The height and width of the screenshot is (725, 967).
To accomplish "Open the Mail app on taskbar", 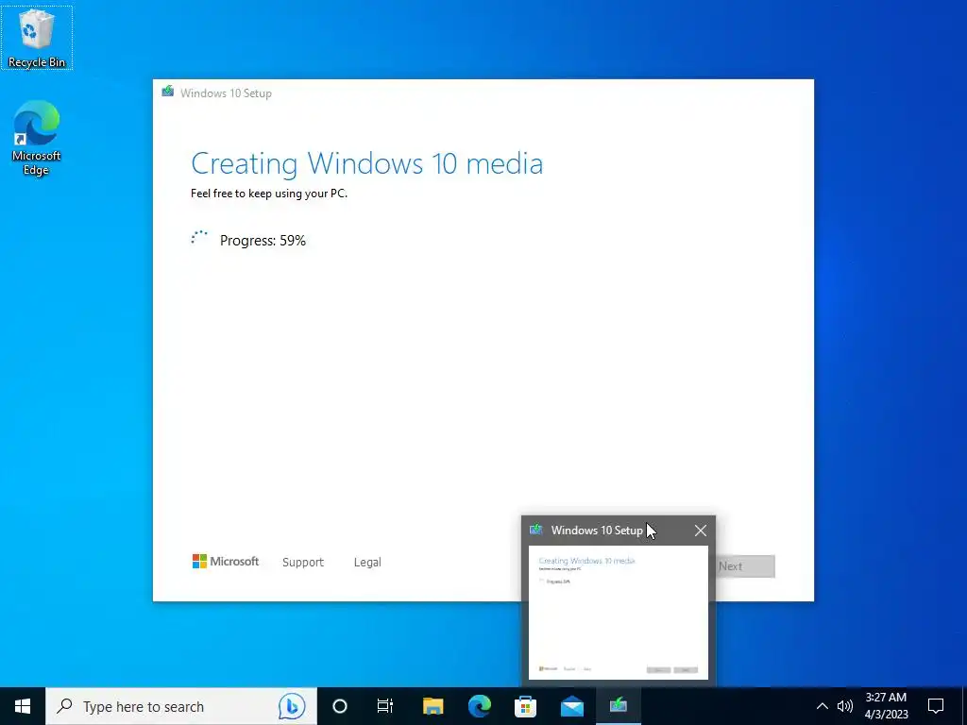I will 571,706.
